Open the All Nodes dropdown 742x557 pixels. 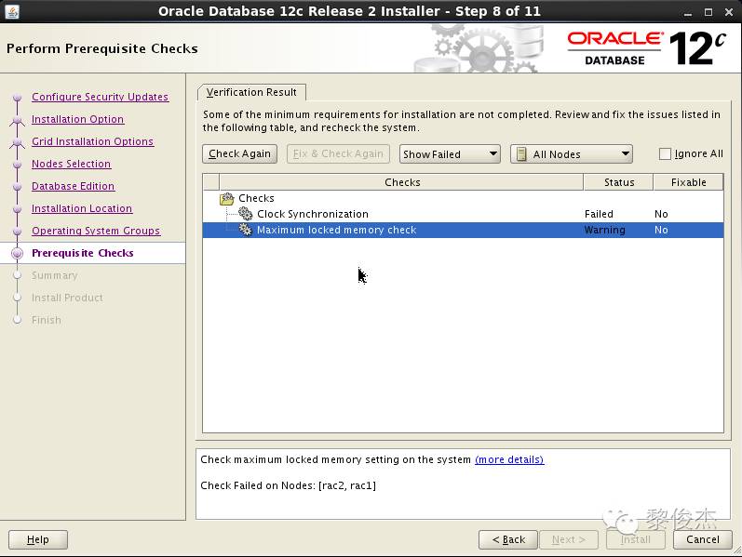[572, 154]
